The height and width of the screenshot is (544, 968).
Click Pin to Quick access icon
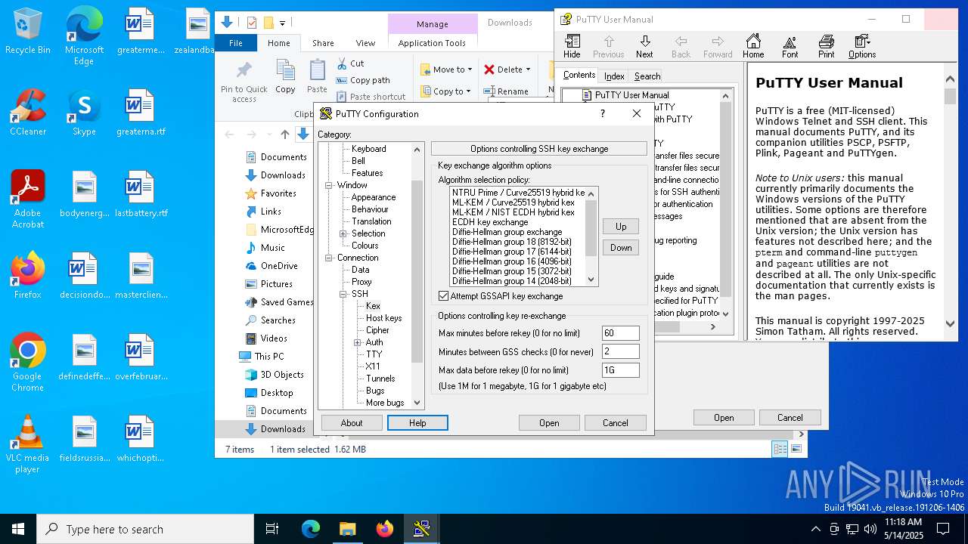[244, 82]
